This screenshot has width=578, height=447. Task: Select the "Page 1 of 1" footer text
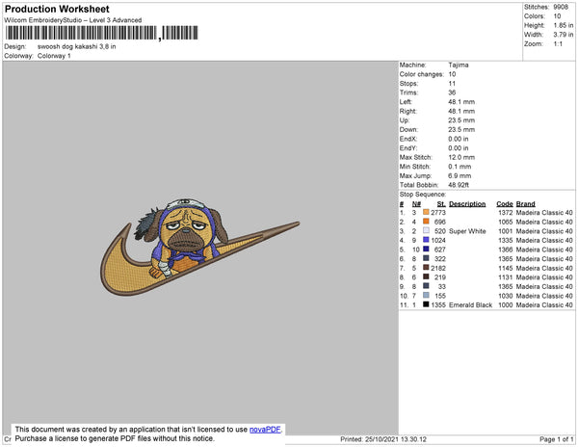[x=556, y=439]
